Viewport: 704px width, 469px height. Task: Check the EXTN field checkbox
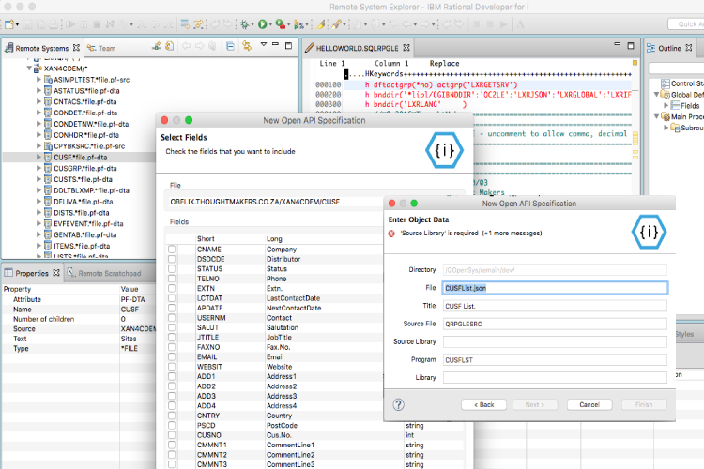172,288
